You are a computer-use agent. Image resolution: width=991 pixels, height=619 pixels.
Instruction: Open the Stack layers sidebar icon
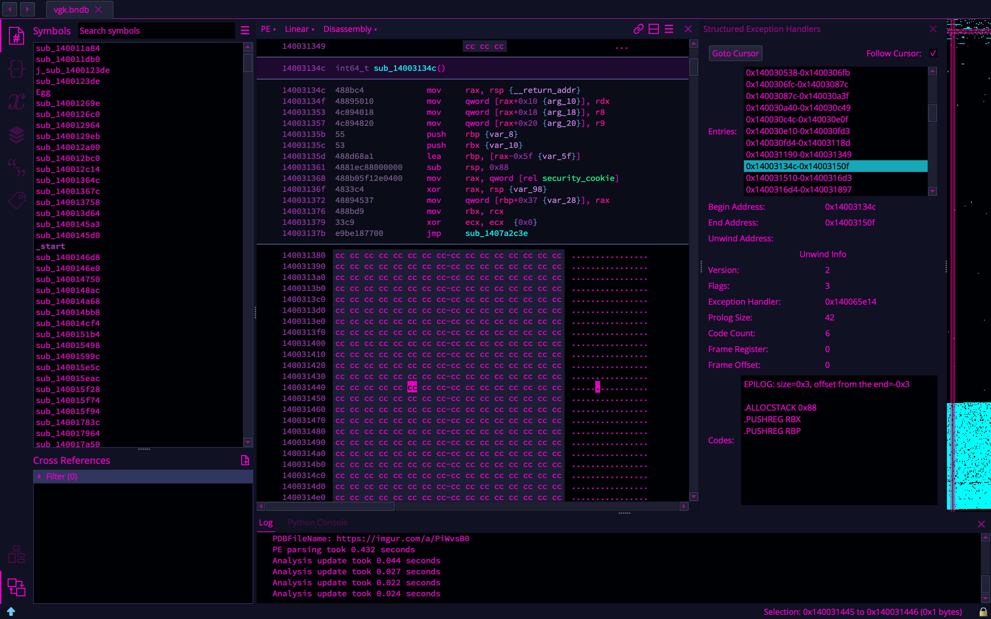tap(17, 135)
